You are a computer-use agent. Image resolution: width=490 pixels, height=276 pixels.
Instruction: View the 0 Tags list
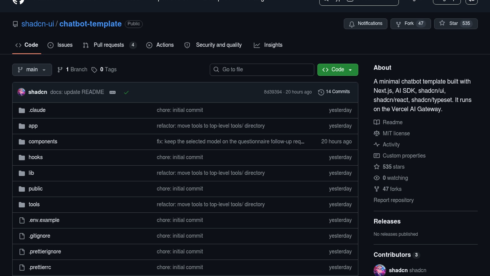click(x=104, y=70)
